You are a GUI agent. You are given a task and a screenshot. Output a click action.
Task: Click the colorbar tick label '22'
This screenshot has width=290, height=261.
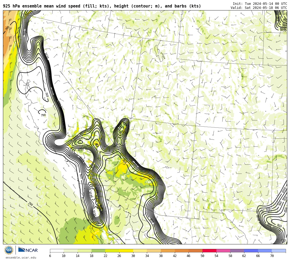106,256
